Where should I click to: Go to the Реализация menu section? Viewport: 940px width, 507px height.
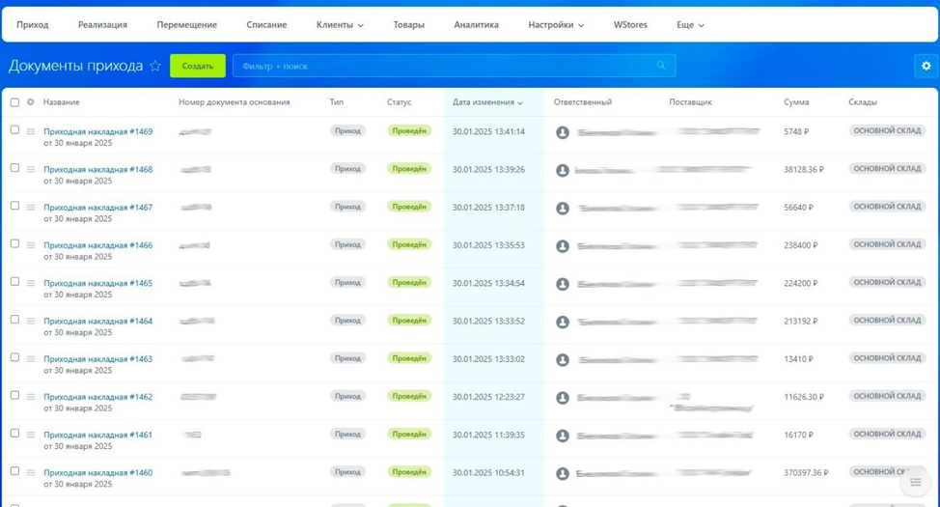(x=102, y=25)
